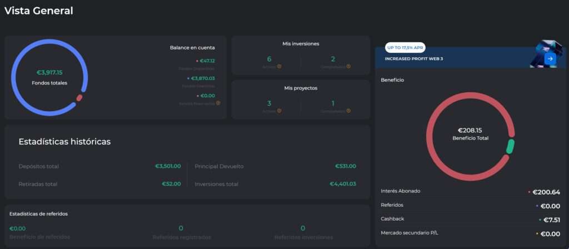Click the info icon beside completed projects

[348, 111]
